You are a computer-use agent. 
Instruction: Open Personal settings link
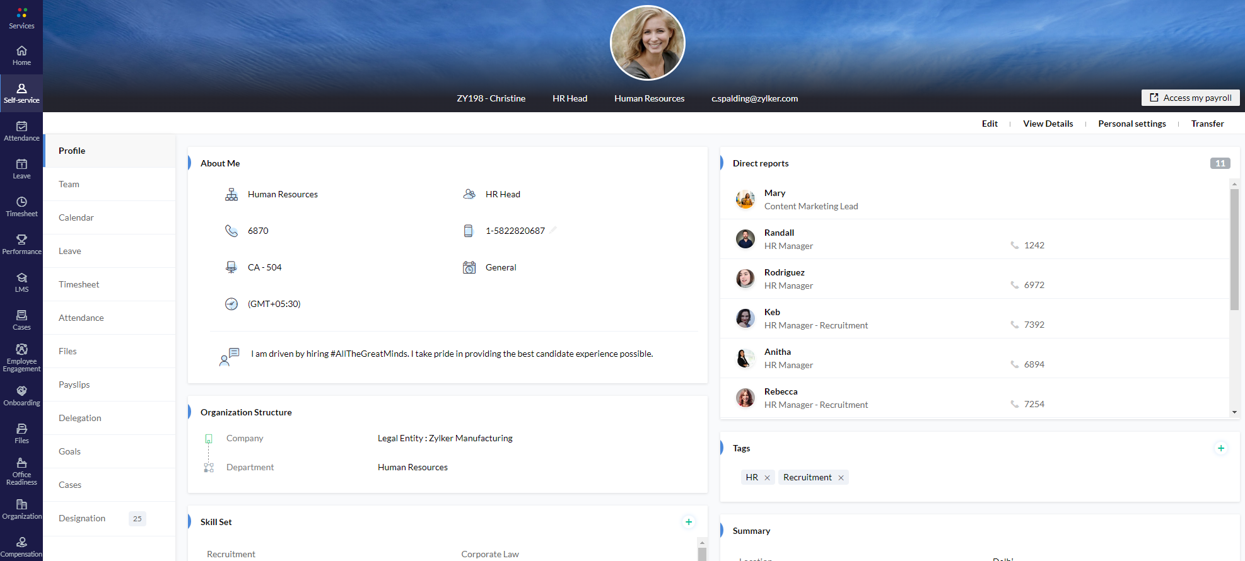(x=1131, y=124)
